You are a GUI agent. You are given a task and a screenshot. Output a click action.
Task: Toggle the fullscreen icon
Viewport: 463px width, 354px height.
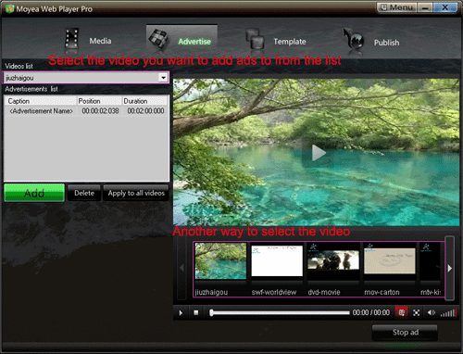click(x=417, y=313)
